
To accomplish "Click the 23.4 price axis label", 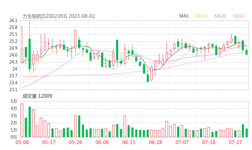I will [x=13, y=83].
